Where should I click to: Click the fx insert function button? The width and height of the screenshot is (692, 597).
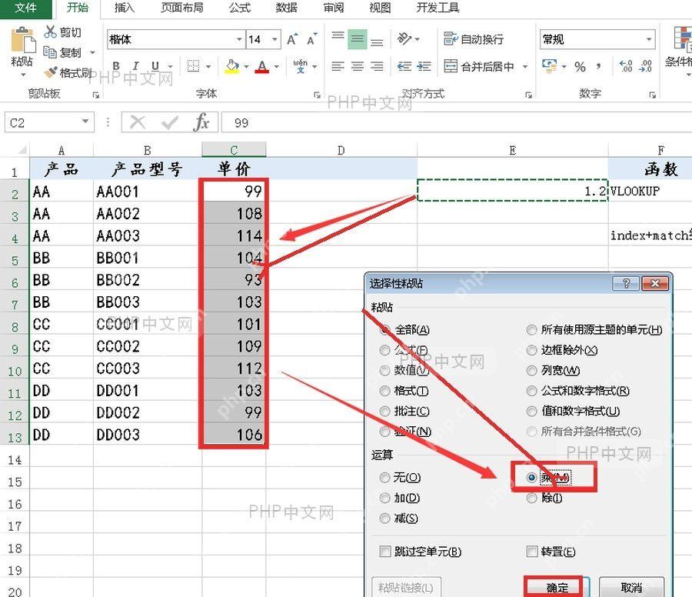point(201,122)
